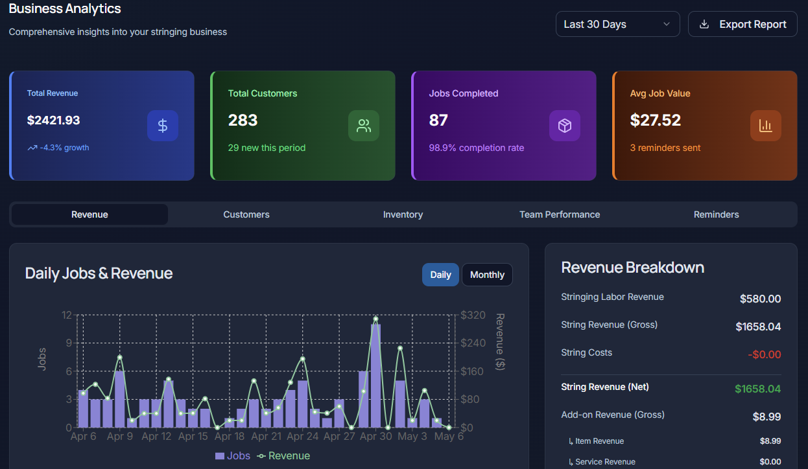The height and width of the screenshot is (469, 808).
Task: Switch to the Revenue tab
Action: [x=89, y=214]
